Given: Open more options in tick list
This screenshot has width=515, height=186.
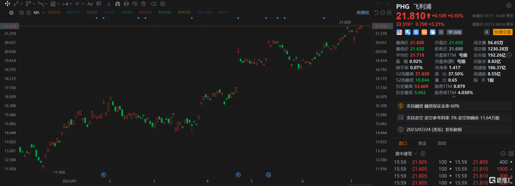Looking at the screenshot, I should click(x=503, y=153).
